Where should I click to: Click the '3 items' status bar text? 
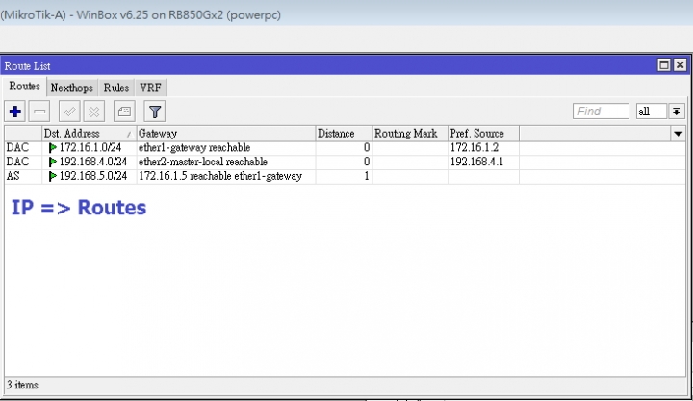[x=22, y=385]
